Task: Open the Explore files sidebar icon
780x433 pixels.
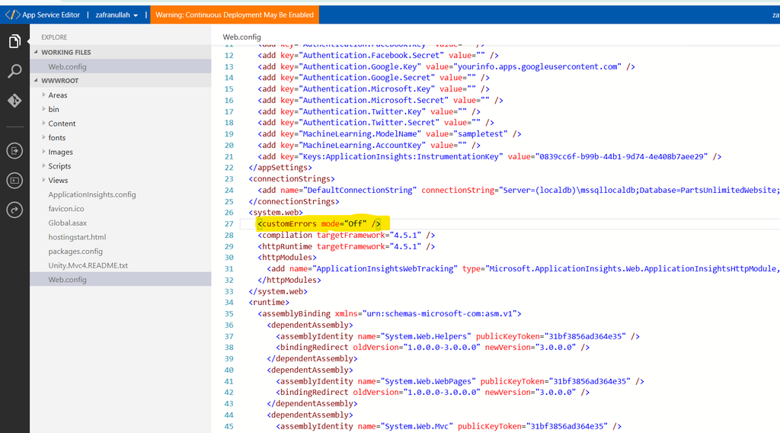Action: (x=14, y=41)
